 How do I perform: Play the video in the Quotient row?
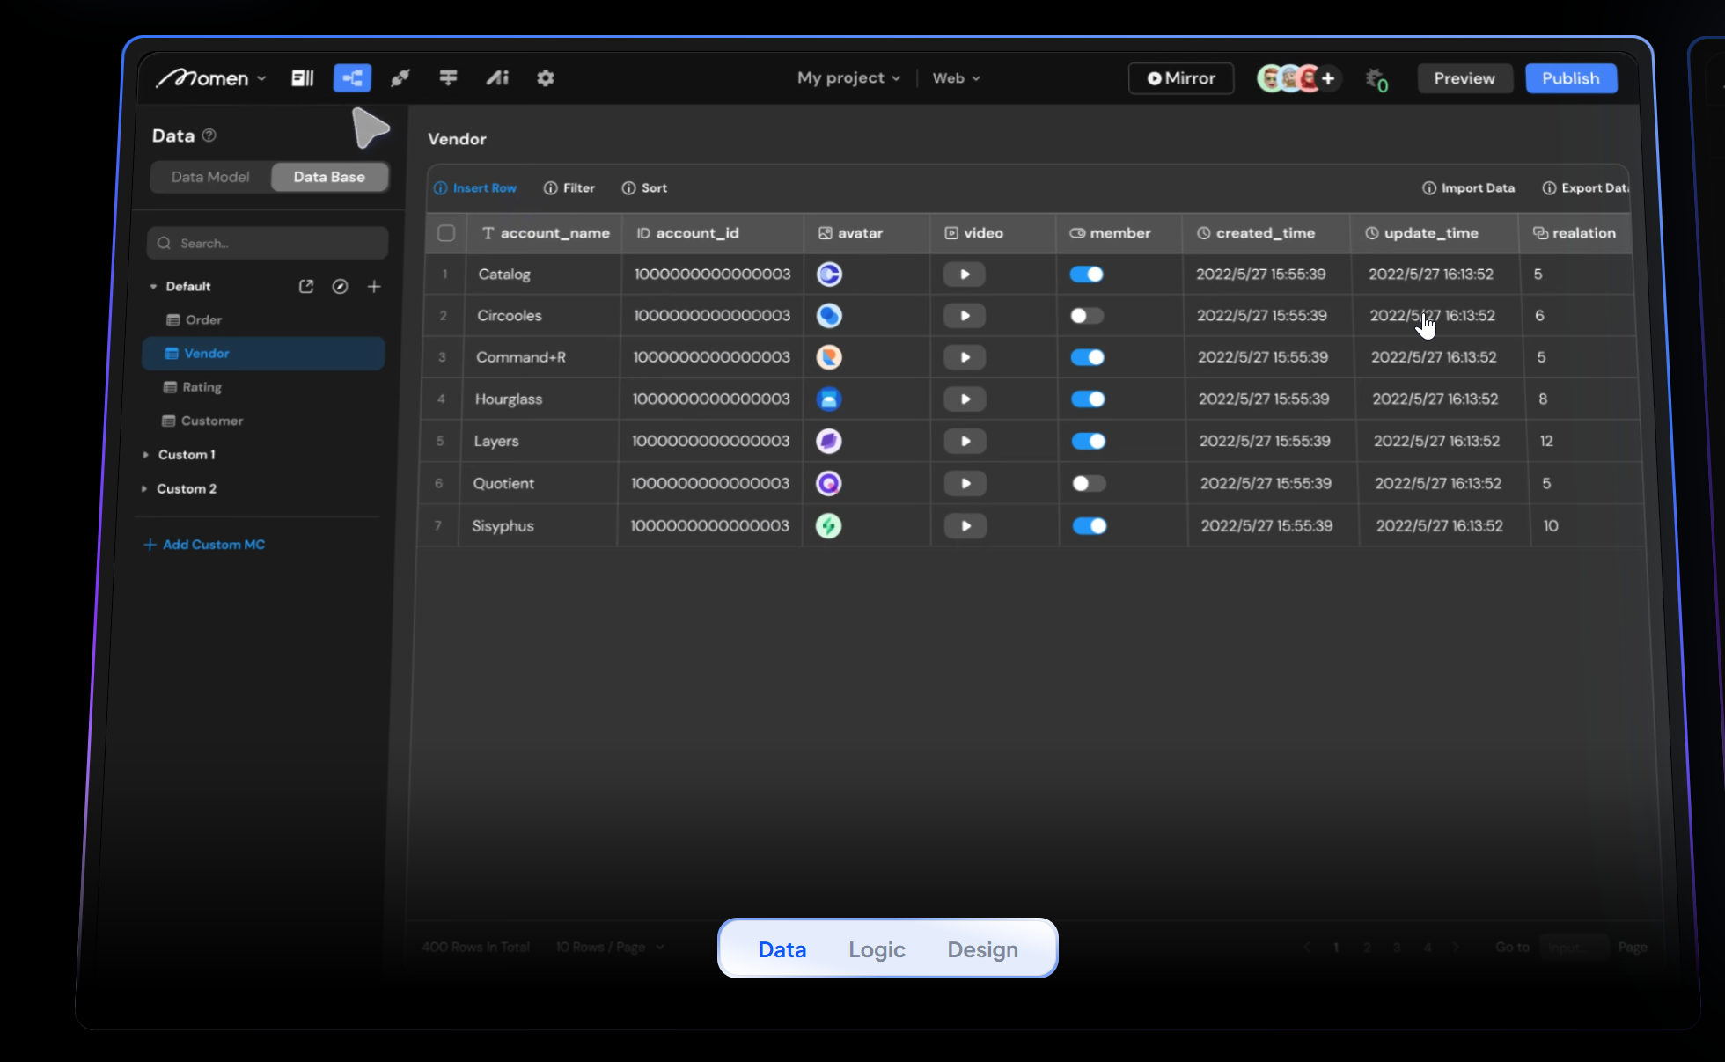(965, 484)
